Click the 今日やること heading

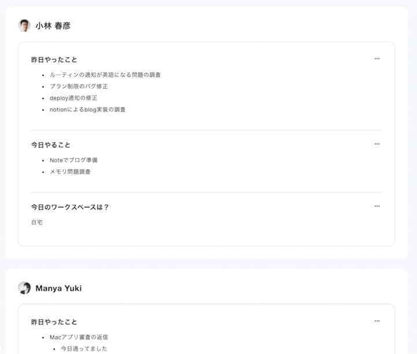[50, 145]
